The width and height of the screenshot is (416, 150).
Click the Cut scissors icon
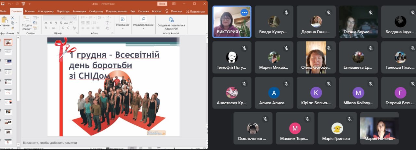click(x=13, y=18)
